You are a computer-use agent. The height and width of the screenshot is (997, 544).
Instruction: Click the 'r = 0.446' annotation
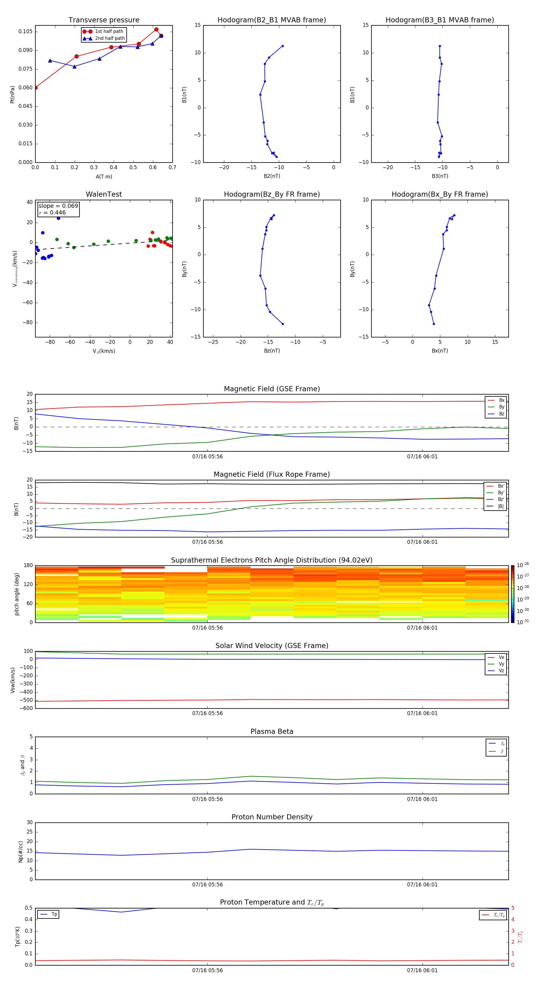[x=52, y=212]
